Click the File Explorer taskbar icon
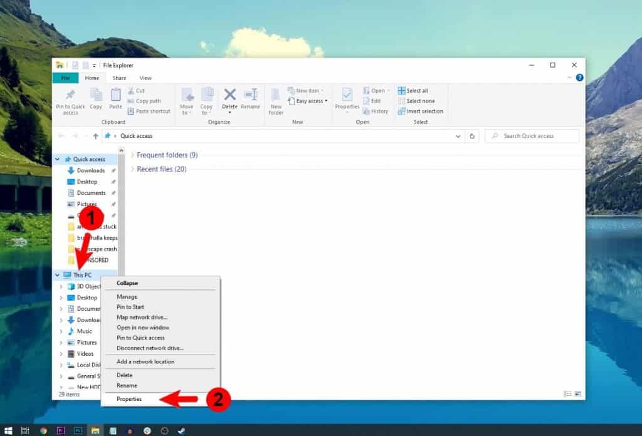 click(95, 430)
